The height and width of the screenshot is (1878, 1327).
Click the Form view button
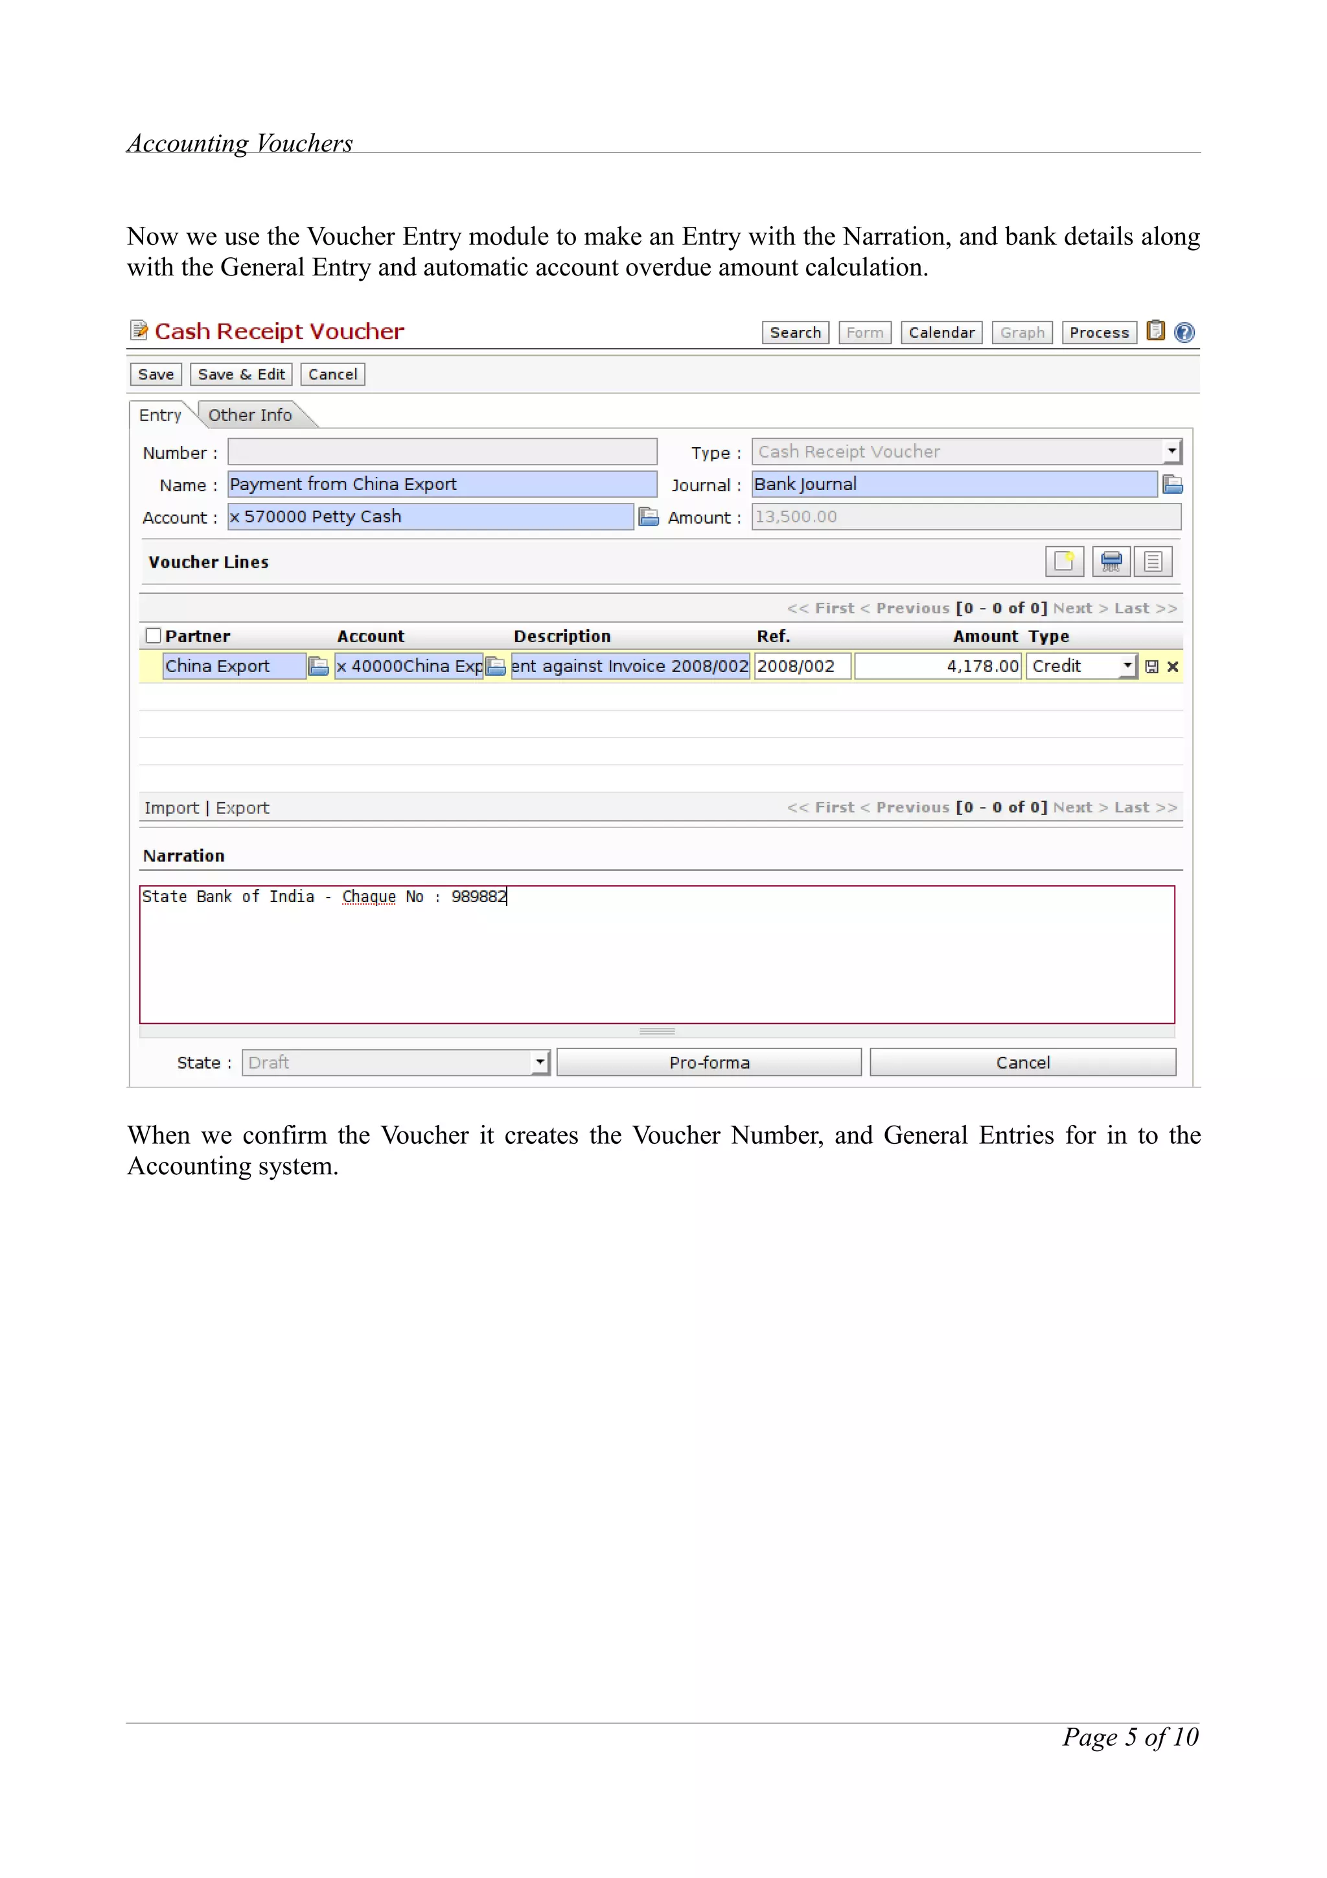coord(865,333)
